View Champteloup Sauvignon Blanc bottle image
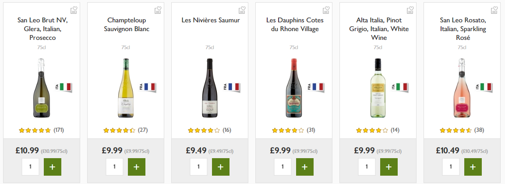505x184 pixels. coord(126,88)
